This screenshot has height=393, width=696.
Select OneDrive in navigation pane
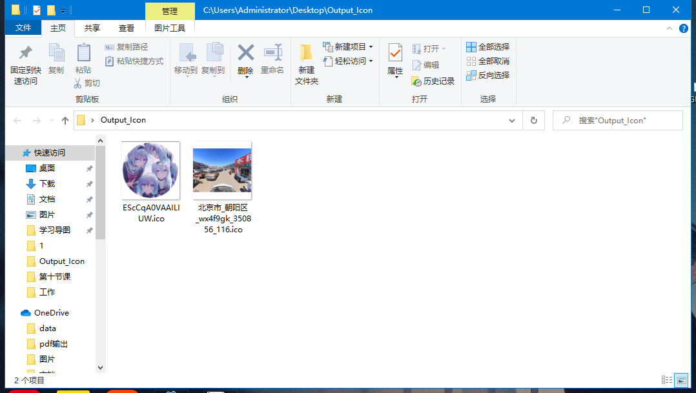point(50,313)
